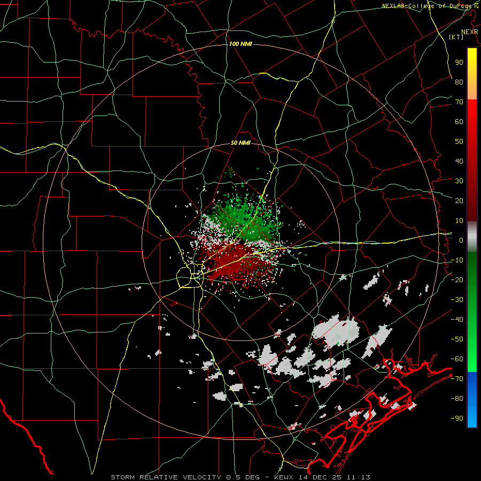
Task: Click the NEXLAB-College of DuPage title text
Action: pyautogui.click(x=430, y=6)
